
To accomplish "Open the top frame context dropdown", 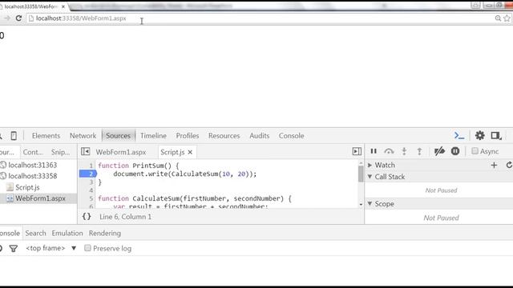I will (x=50, y=248).
